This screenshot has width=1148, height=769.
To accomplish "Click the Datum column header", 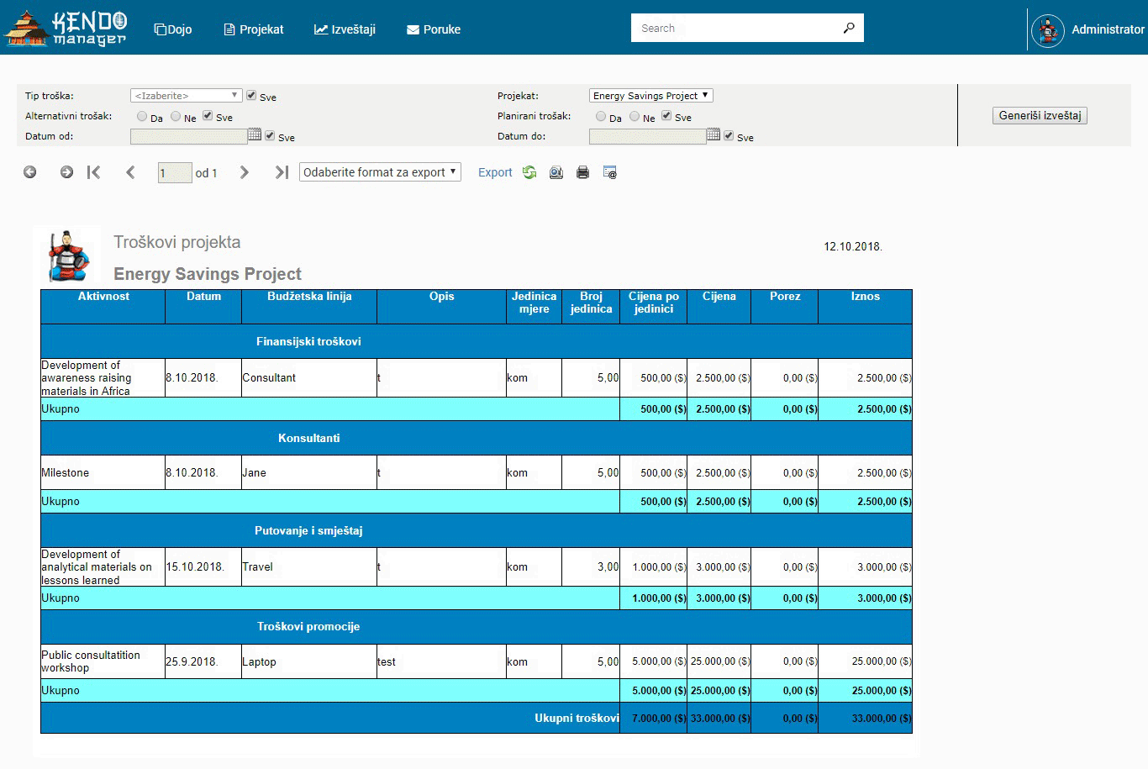I will click(x=203, y=307).
